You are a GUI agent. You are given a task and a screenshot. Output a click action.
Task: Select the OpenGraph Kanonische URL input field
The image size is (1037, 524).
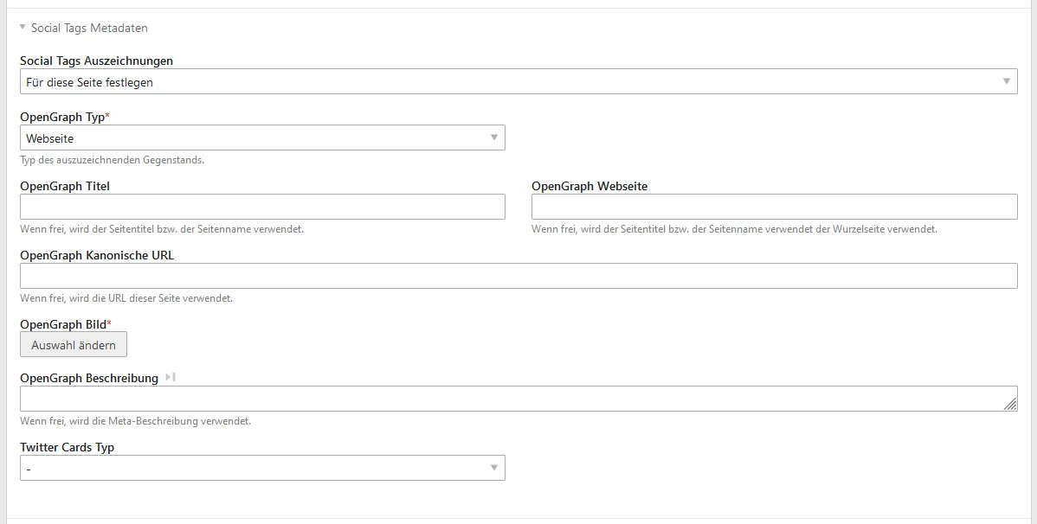tap(518, 276)
